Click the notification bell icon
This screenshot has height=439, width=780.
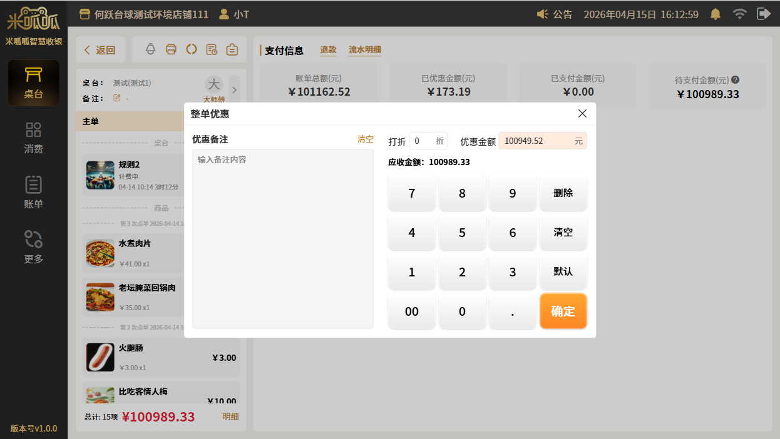pos(715,14)
